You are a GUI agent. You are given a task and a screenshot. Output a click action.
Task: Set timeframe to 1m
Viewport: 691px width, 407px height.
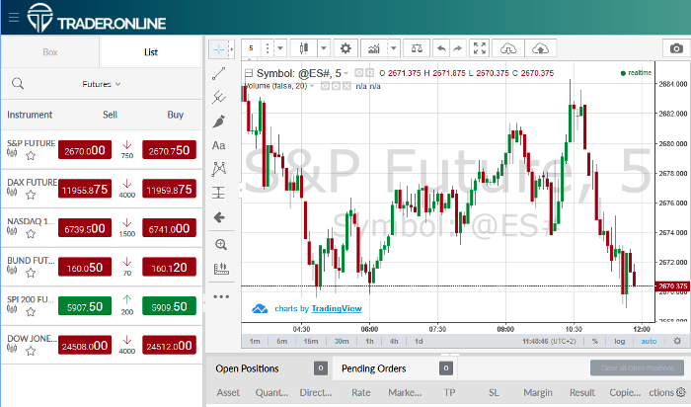tap(255, 341)
